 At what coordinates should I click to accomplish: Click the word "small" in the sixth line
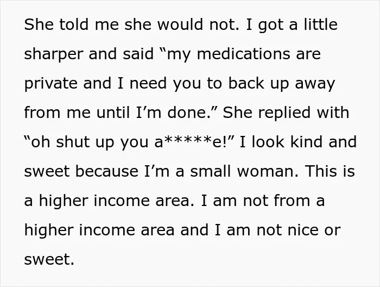click(211, 171)
